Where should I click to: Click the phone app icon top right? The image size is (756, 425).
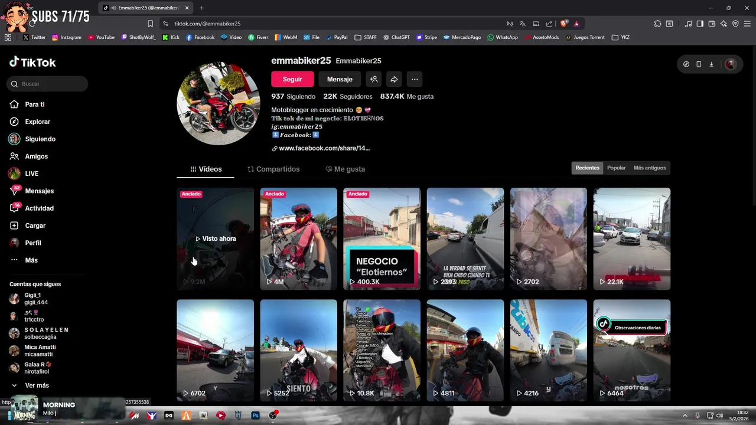(x=699, y=64)
